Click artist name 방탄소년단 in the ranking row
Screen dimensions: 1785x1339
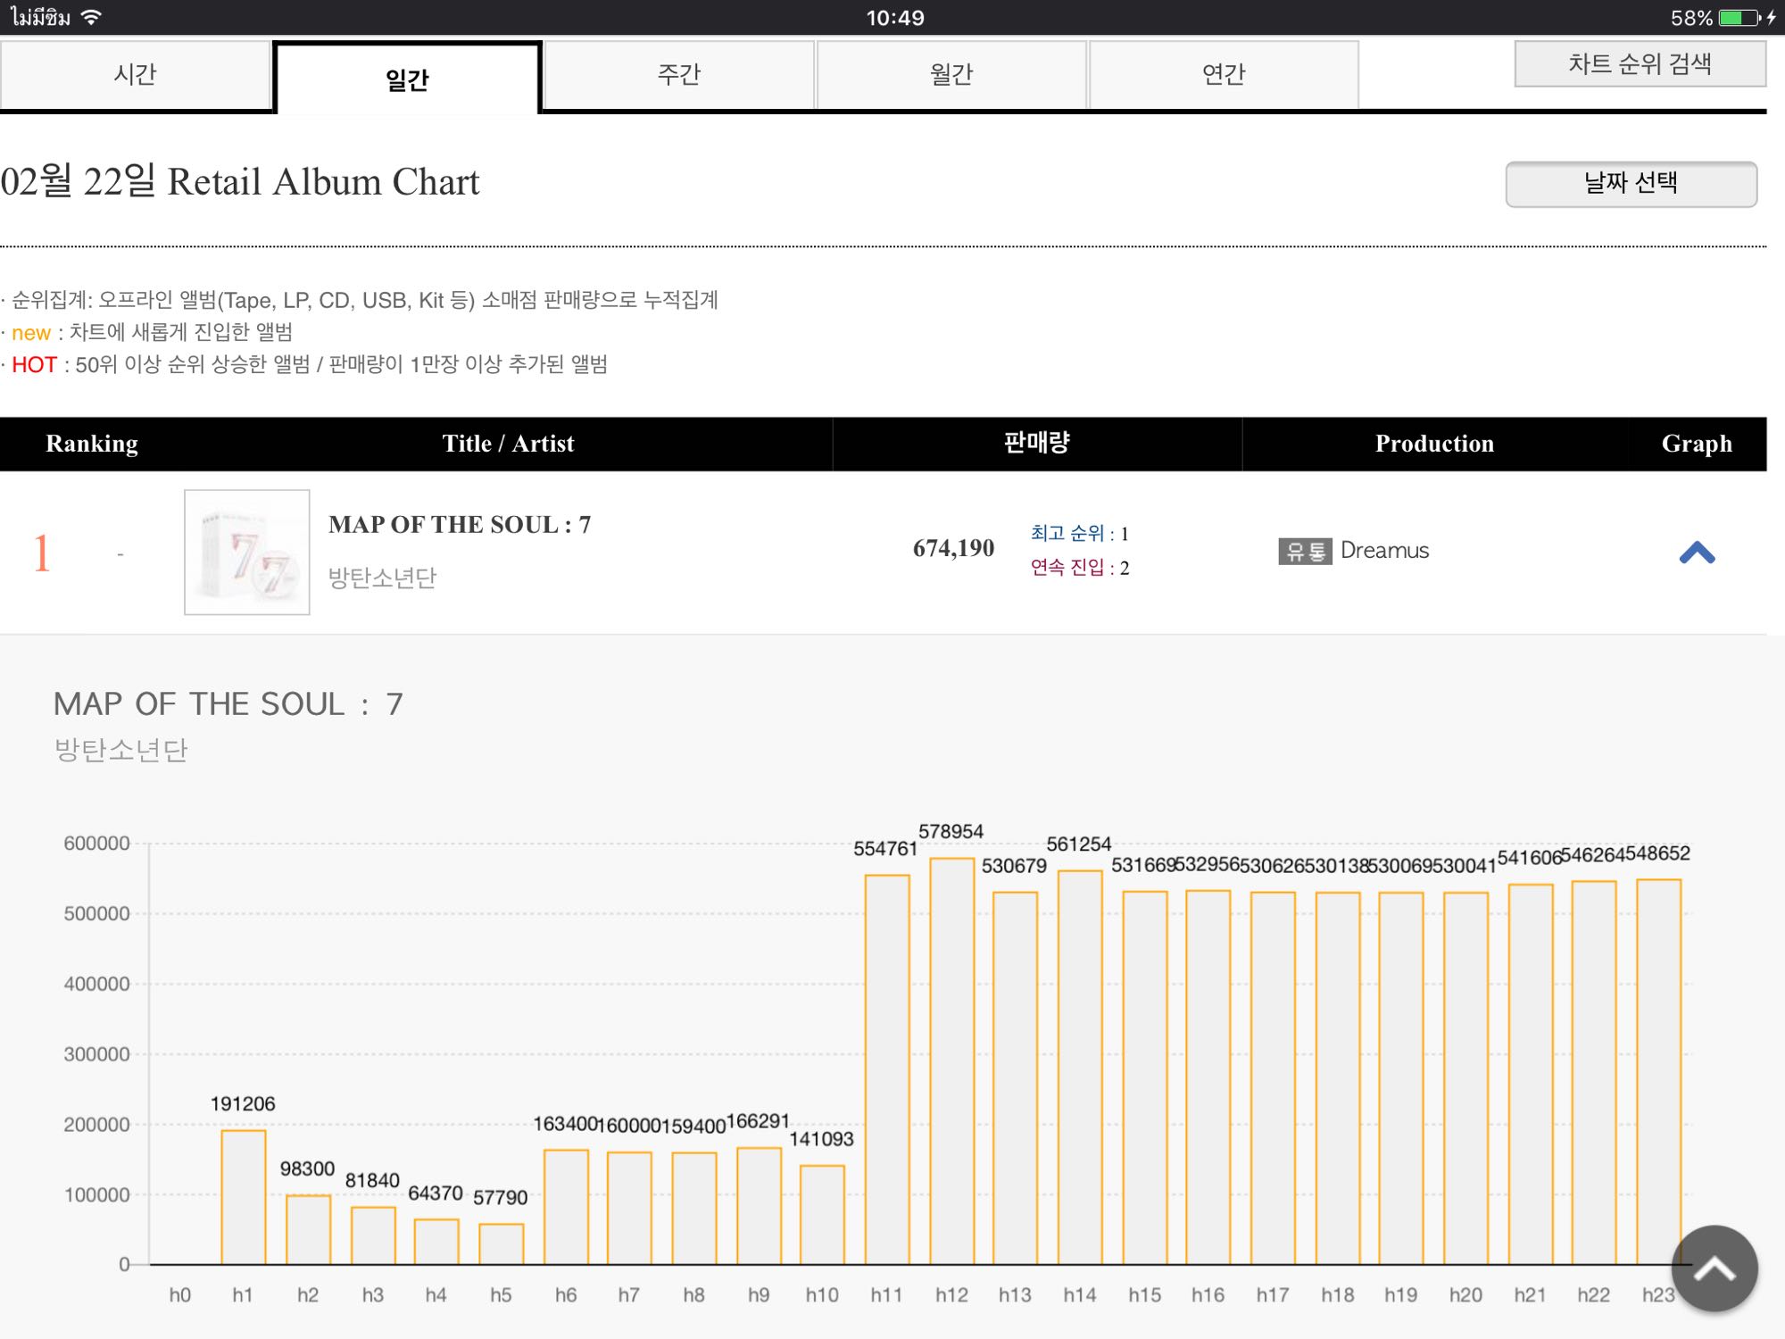(382, 578)
